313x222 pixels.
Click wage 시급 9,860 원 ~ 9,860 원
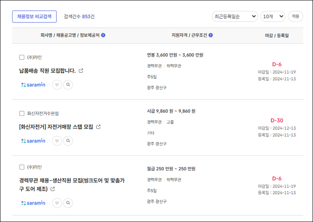(171, 111)
